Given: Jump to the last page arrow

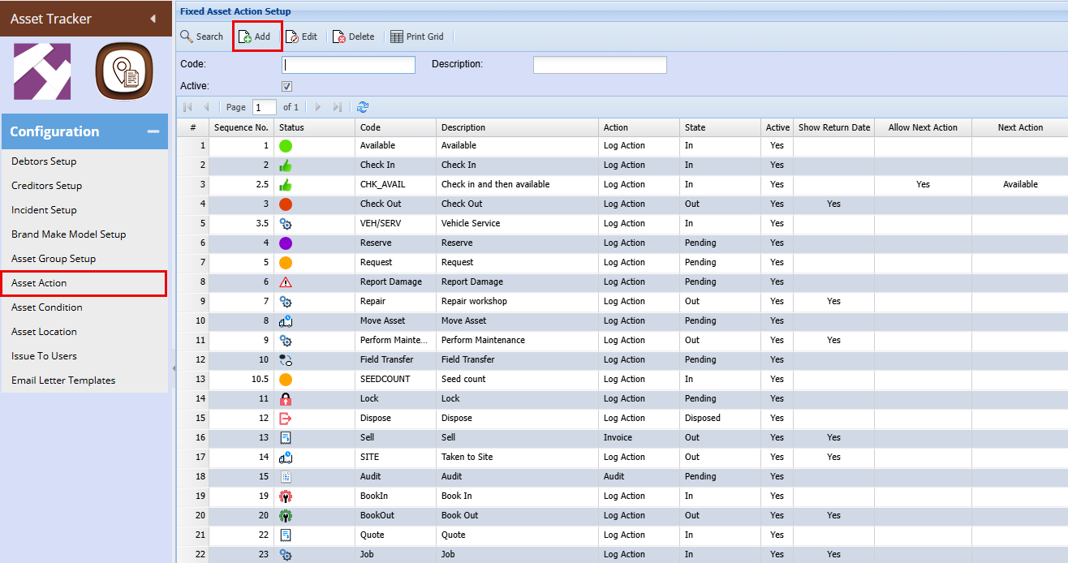Looking at the screenshot, I should click(338, 107).
